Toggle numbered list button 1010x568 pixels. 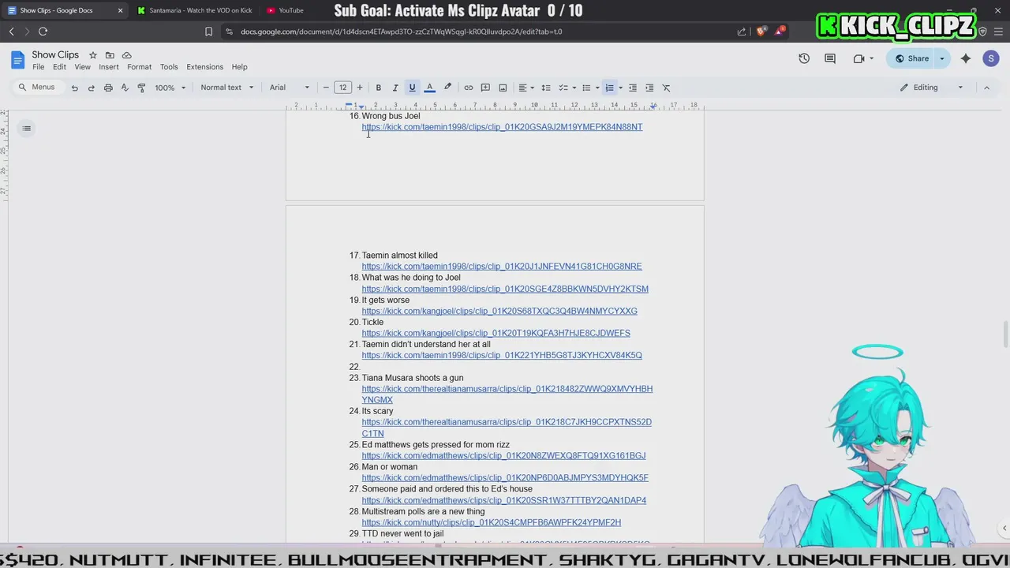[609, 88]
